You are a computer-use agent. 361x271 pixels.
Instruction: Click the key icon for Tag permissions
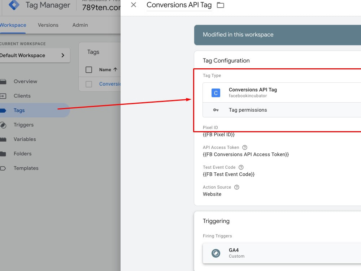click(x=216, y=110)
